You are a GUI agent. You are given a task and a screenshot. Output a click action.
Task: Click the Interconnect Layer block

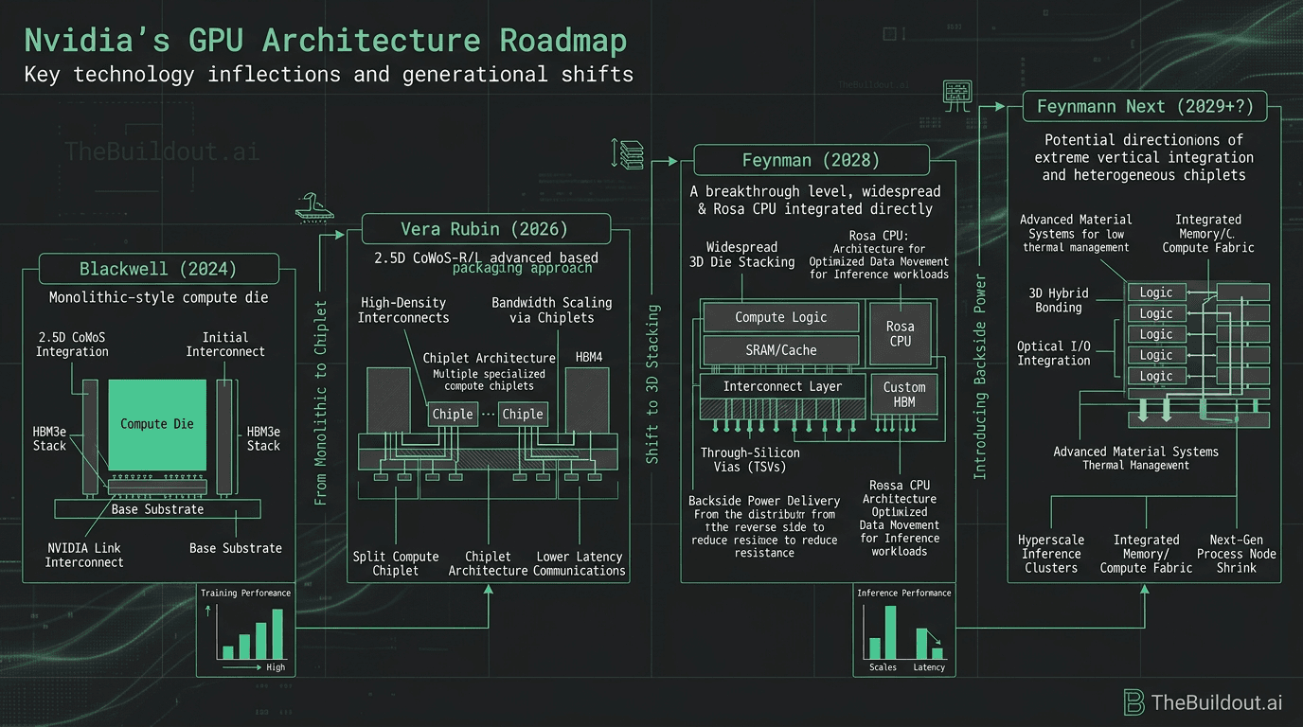782,386
